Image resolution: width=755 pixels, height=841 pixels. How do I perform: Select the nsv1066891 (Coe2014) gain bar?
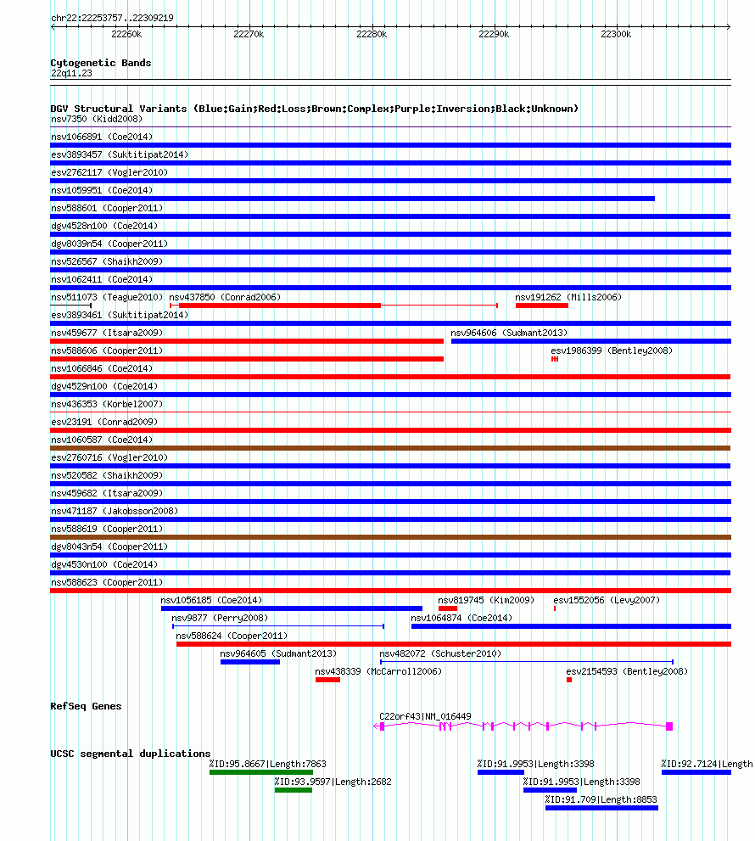pyautogui.click(x=390, y=145)
